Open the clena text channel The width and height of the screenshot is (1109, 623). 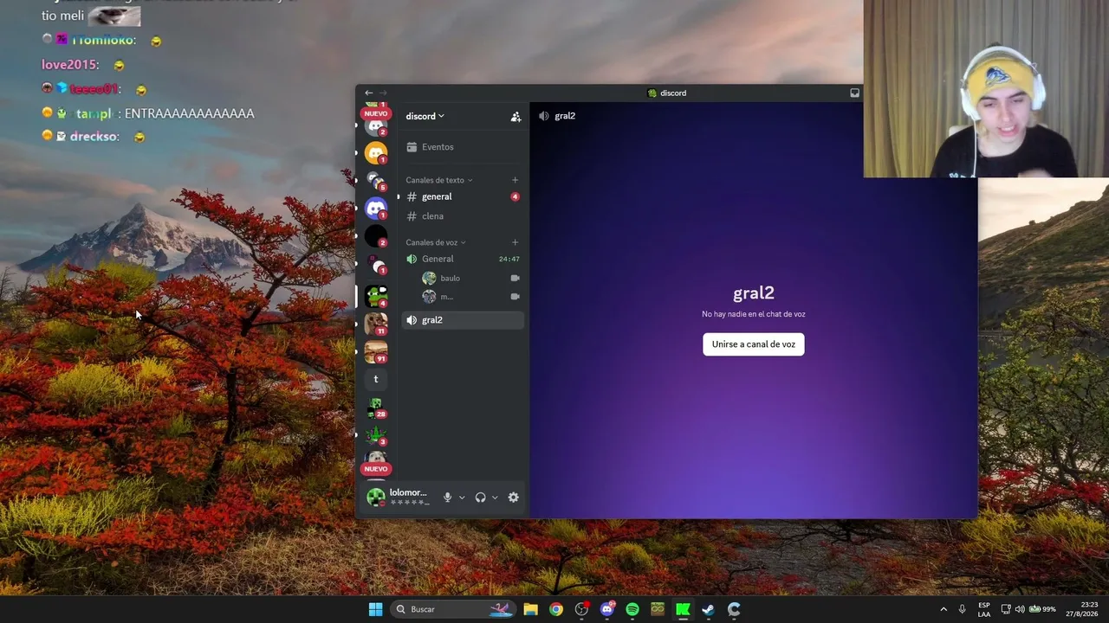tap(462, 216)
